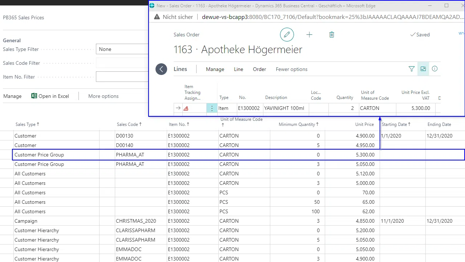This screenshot has height=262, width=465.
Task: Click the Excel icon beside Open in Excel
Action: [x=34, y=96]
